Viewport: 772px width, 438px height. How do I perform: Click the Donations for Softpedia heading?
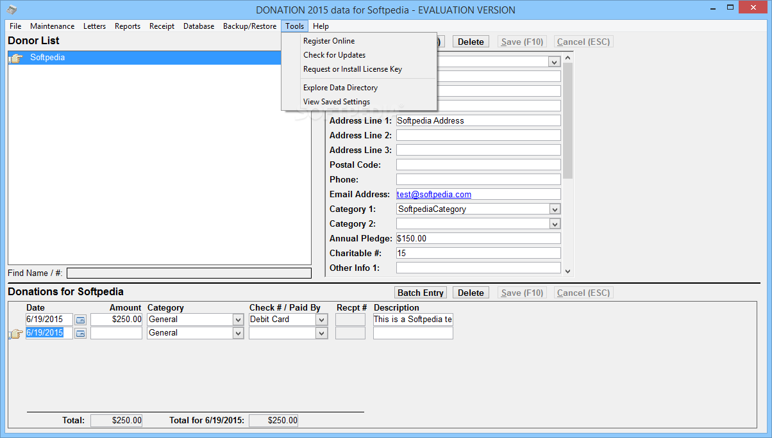point(65,292)
